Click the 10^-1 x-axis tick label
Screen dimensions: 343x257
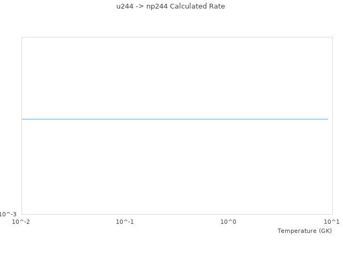point(125,222)
